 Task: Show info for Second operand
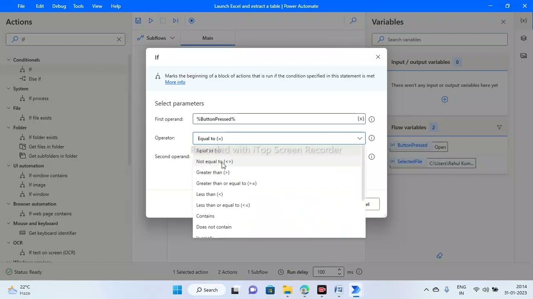point(371,157)
